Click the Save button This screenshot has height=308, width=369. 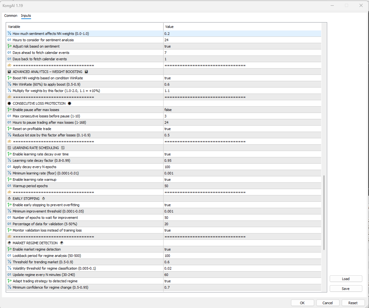[x=346, y=288]
